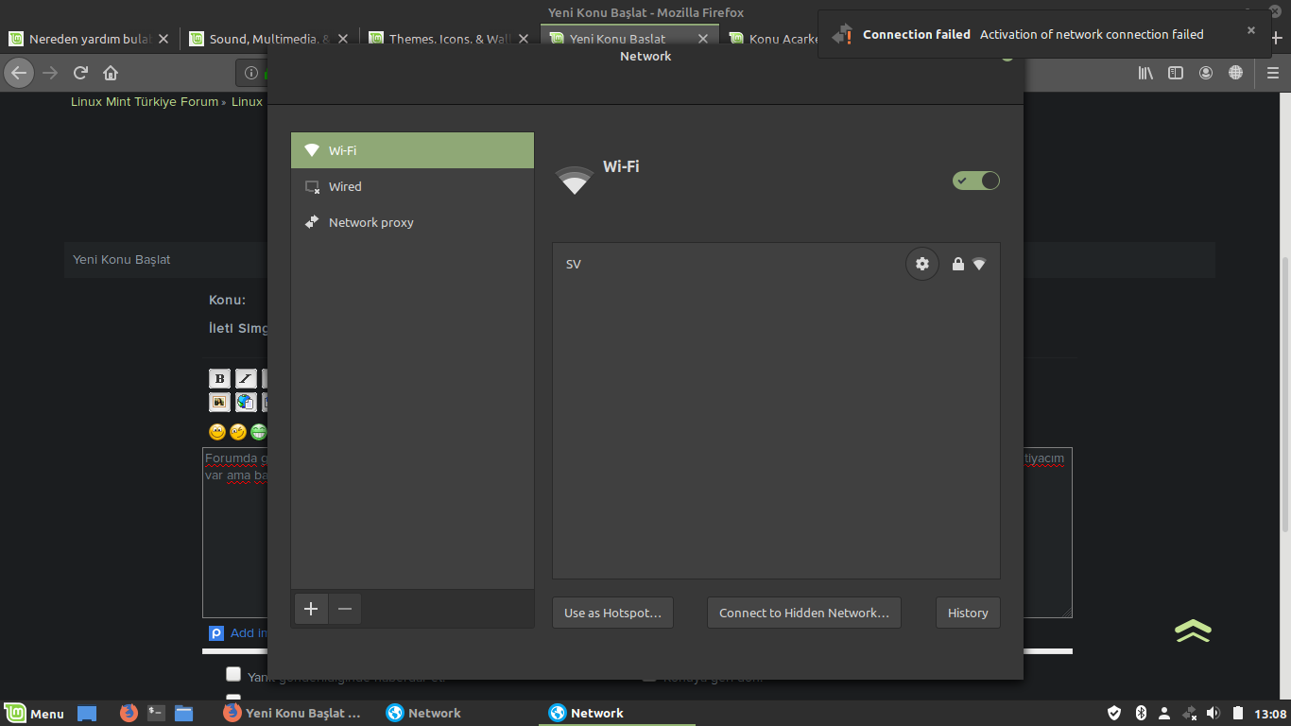Select Wired in the Network sidebar
Screen dimensions: 1291x726
click(x=412, y=186)
